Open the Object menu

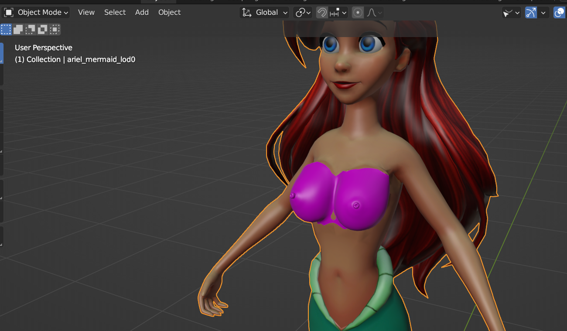click(x=169, y=12)
